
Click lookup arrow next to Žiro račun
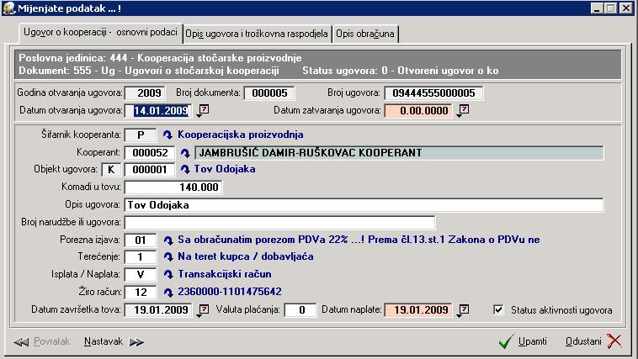tap(167, 292)
